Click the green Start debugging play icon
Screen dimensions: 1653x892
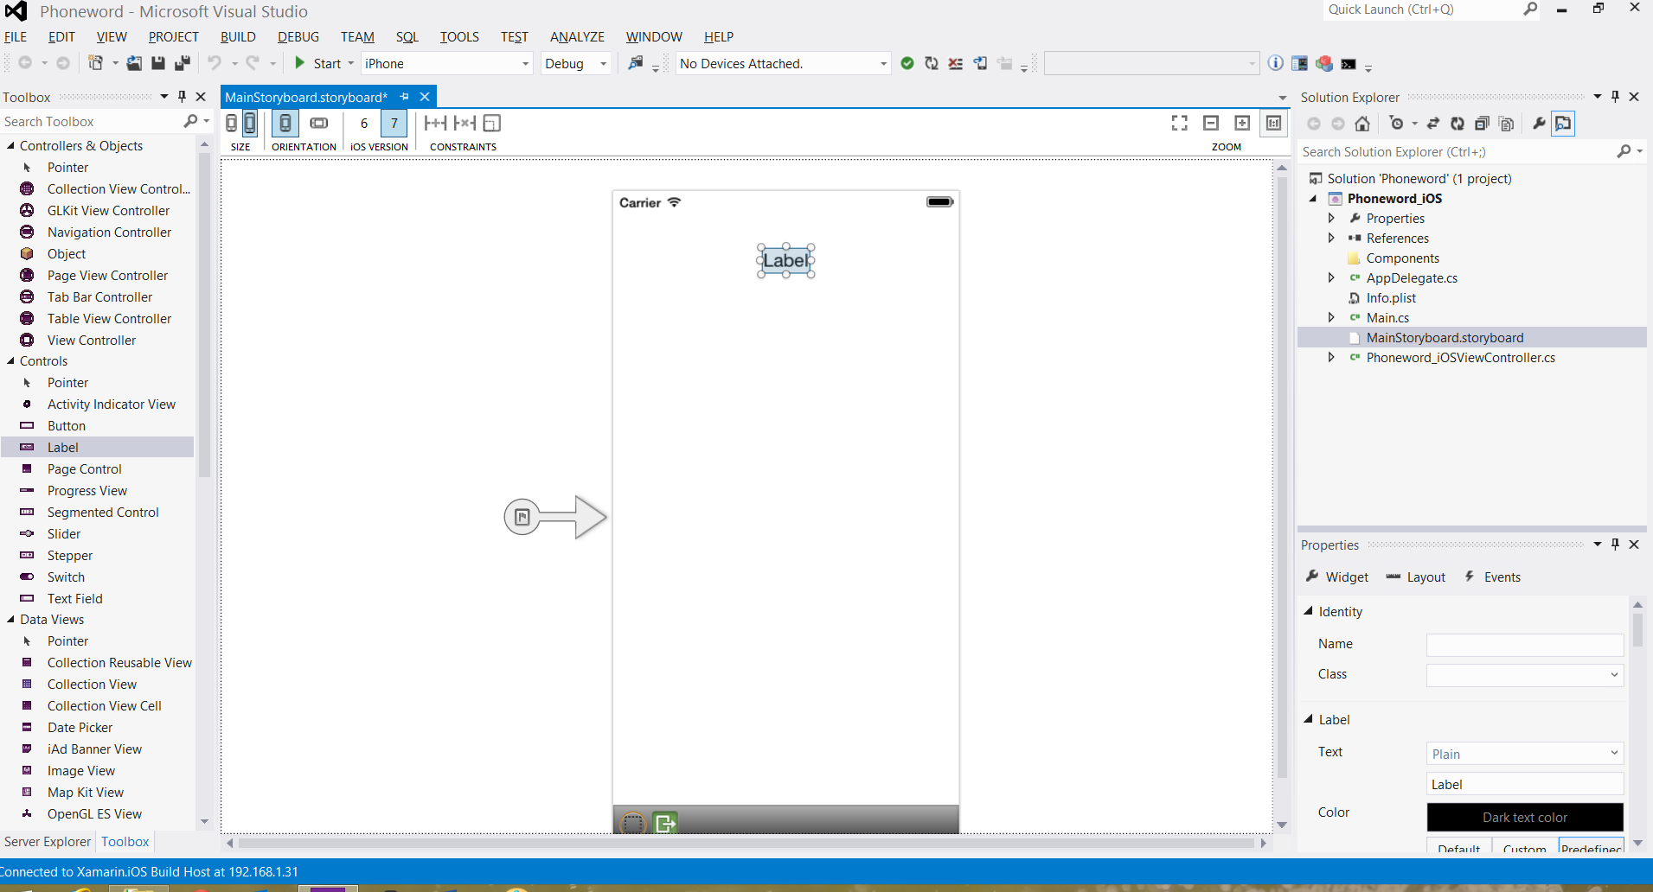click(x=300, y=63)
